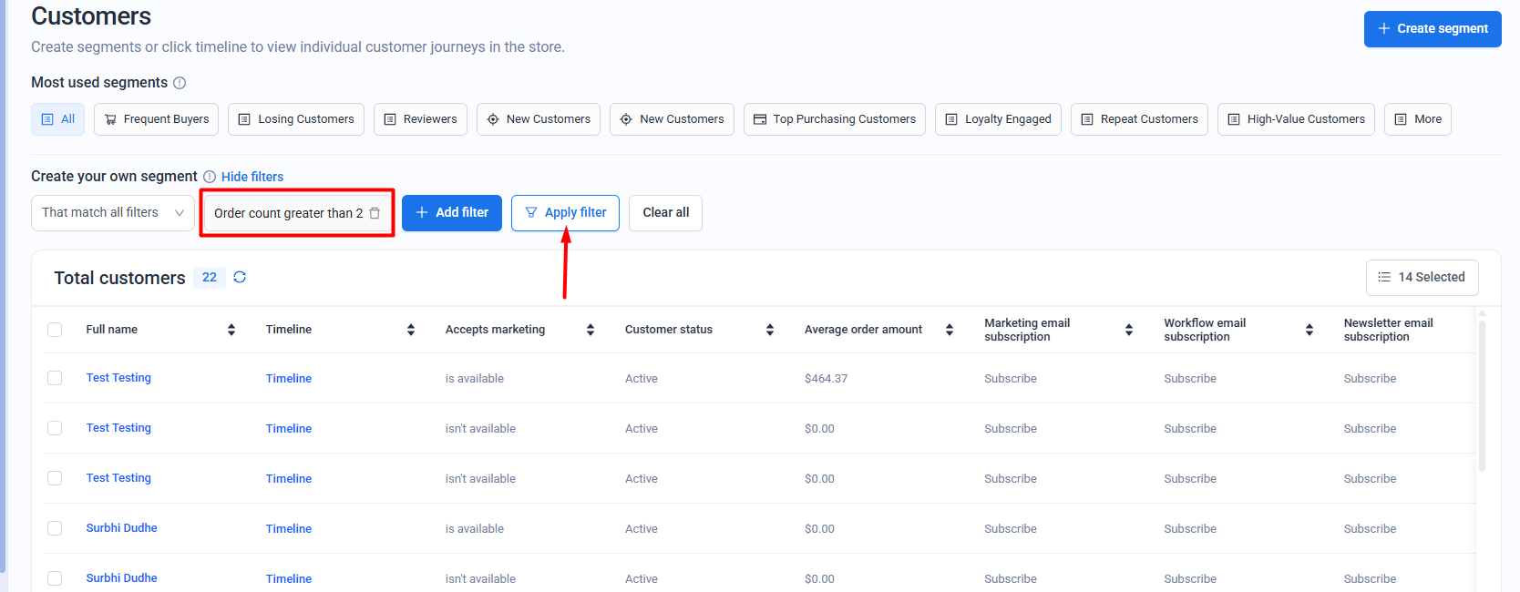Click the Hide filters link

coord(252,177)
